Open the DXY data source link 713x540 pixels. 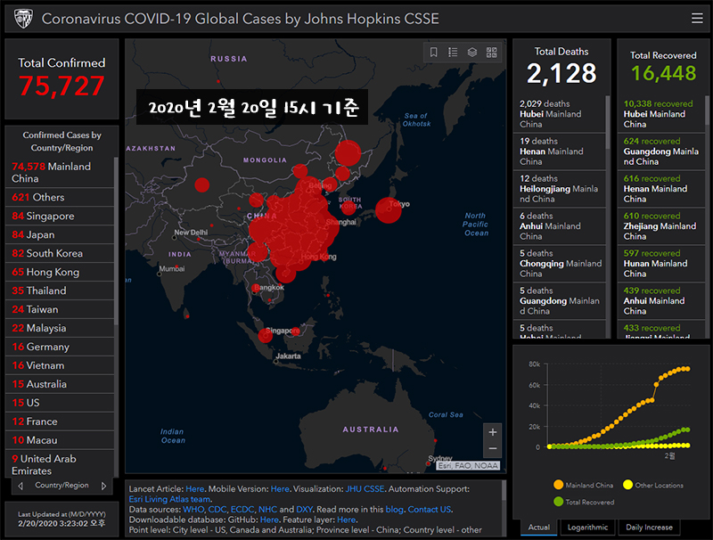click(x=304, y=510)
